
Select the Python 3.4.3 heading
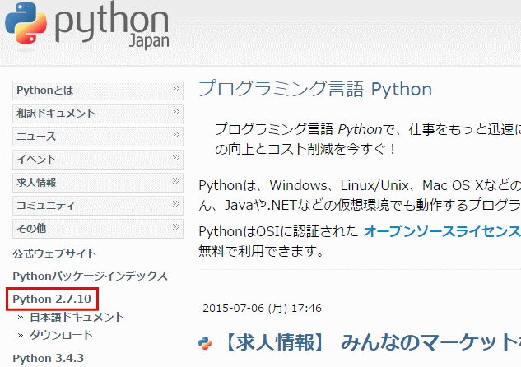tap(49, 359)
